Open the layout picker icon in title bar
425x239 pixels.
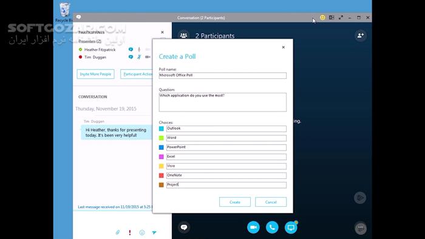point(331,18)
